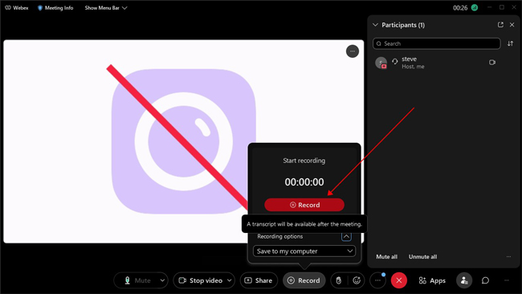The height and width of the screenshot is (294, 522).
Task: Open the Apps button
Action: [x=432, y=280]
